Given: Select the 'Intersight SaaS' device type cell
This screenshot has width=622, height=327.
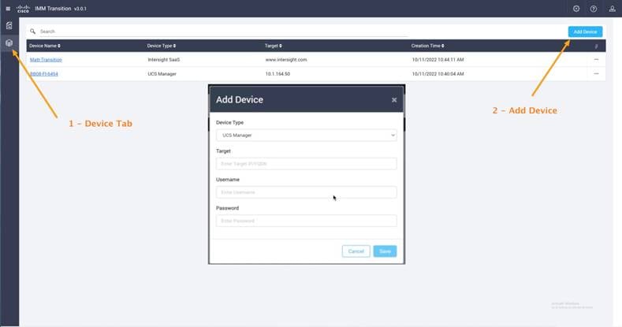Looking at the screenshot, I should (x=163, y=60).
